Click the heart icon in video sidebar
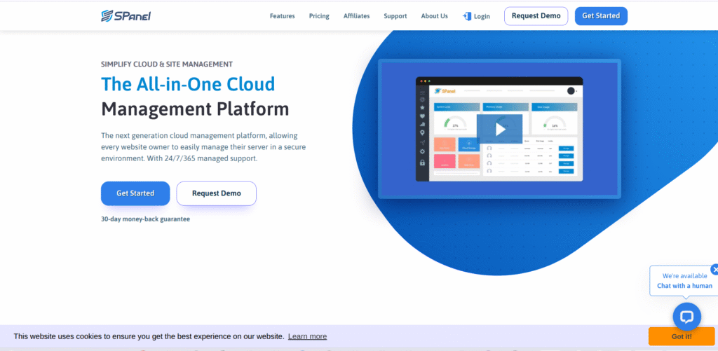This screenshot has width=718, height=351. pos(422,116)
